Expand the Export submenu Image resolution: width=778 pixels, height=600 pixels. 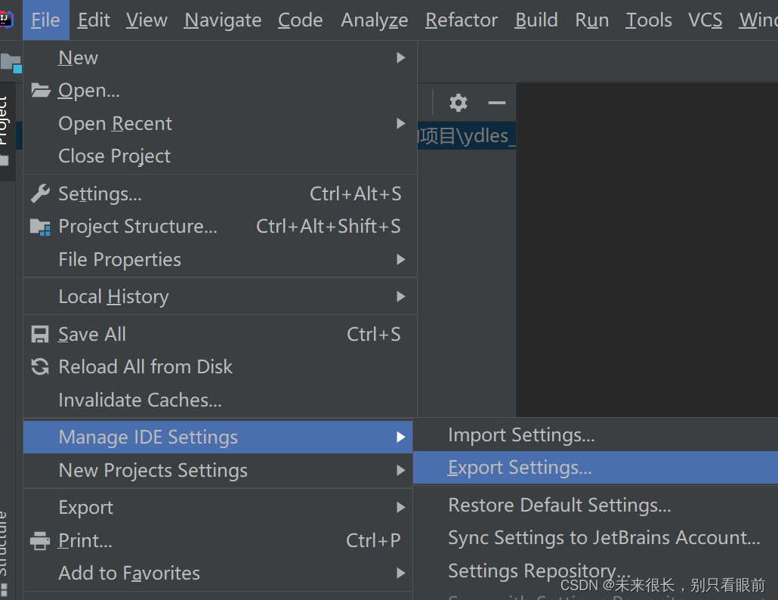pos(218,507)
